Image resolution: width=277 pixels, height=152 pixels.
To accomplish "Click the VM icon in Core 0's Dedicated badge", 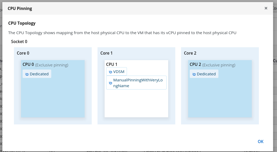I will [27, 74].
